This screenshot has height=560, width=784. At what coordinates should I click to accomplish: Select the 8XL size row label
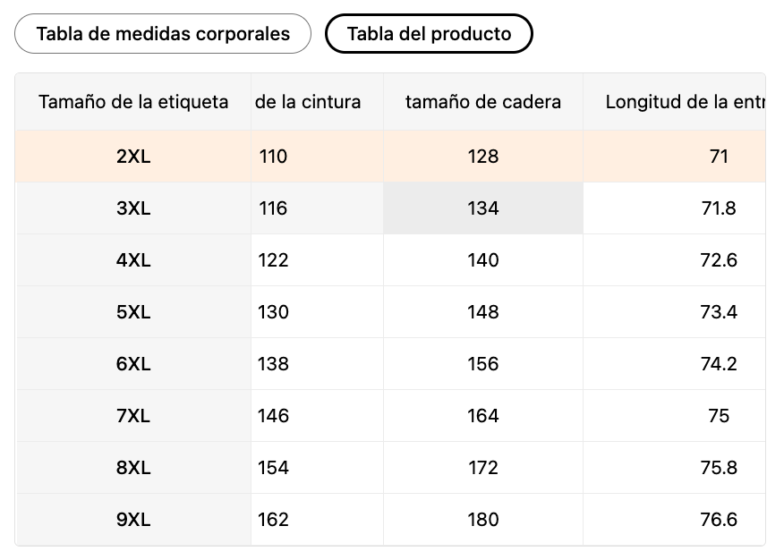[x=133, y=468]
